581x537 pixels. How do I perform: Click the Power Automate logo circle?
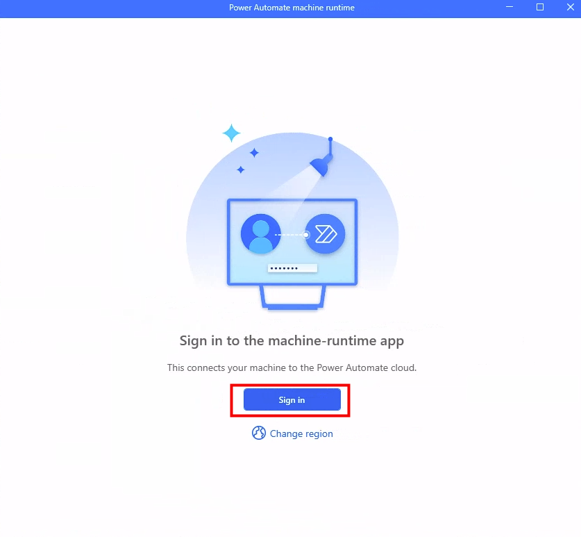[x=325, y=234]
